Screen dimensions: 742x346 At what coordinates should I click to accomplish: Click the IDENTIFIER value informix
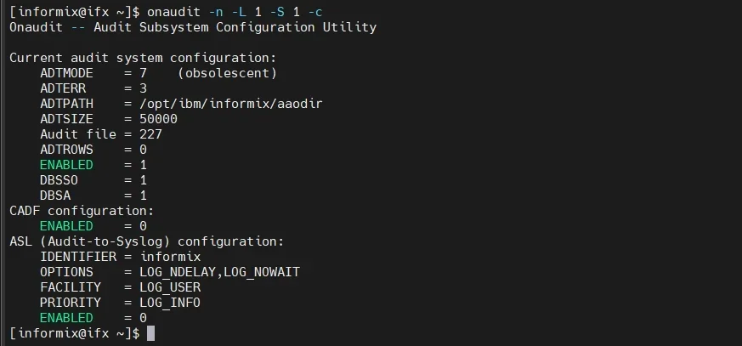(x=170, y=257)
